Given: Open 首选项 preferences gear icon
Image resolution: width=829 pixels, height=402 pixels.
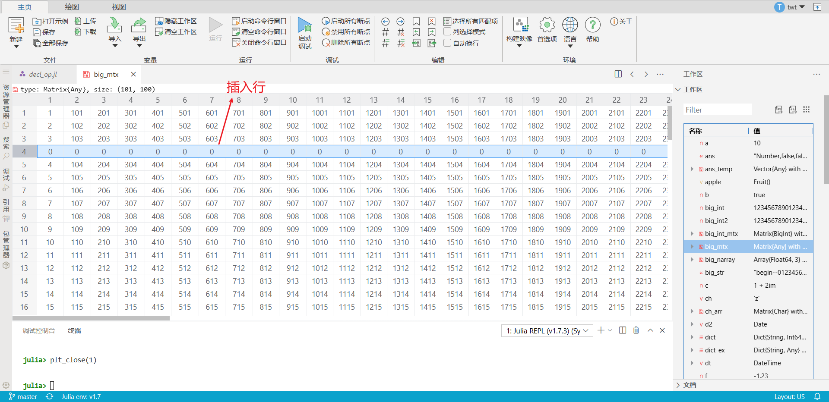Looking at the screenshot, I should (x=547, y=25).
